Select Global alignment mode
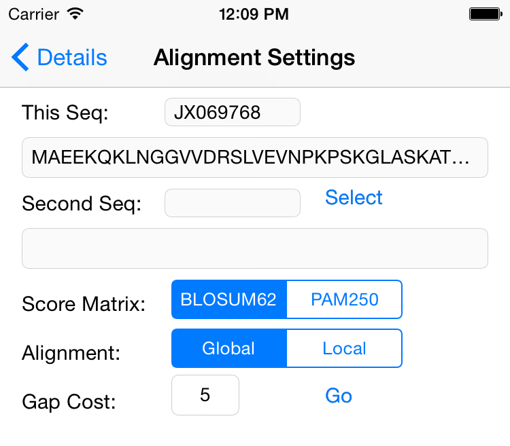The height and width of the screenshot is (446, 510). [229, 348]
